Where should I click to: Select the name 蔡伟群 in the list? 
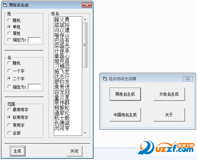click(62, 102)
